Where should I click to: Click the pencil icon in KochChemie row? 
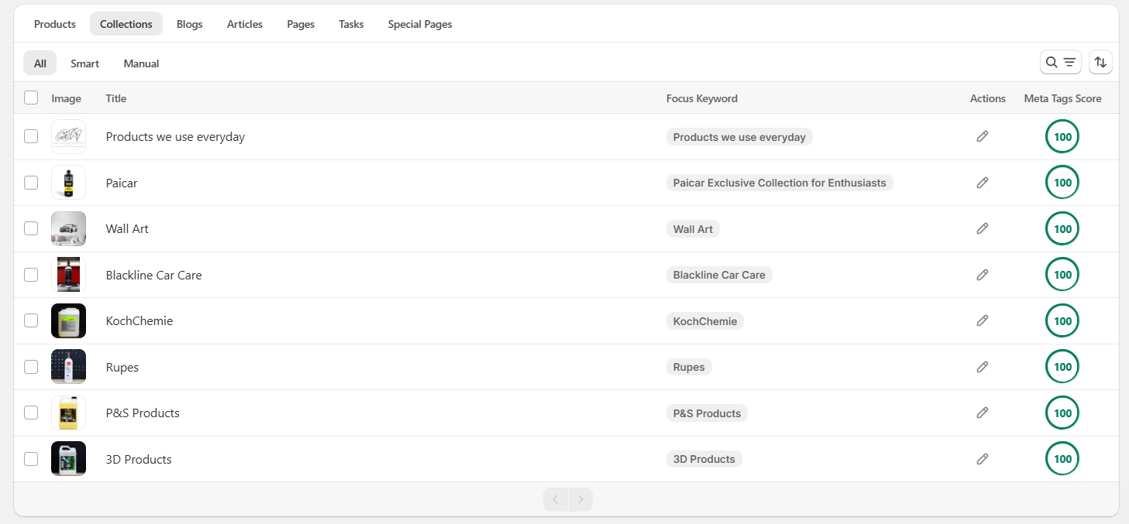[983, 320]
